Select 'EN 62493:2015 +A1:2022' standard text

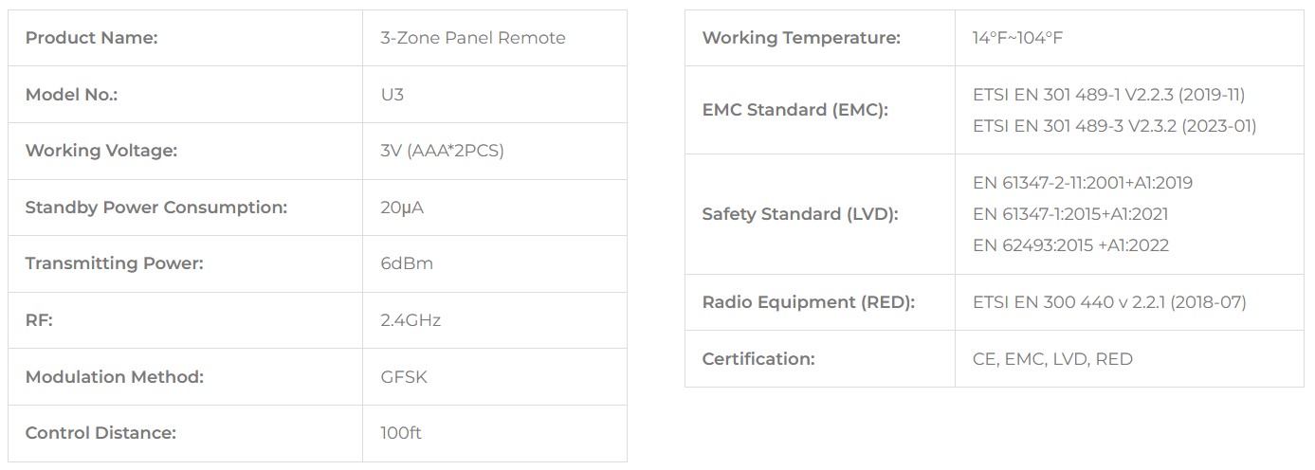point(1070,245)
